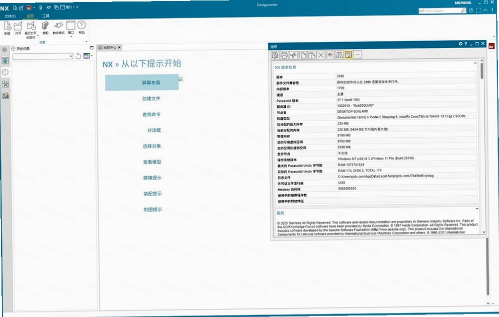Collapse the NX 版本信息 section
Viewport: 499px width, 317px height.
click(x=475, y=63)
